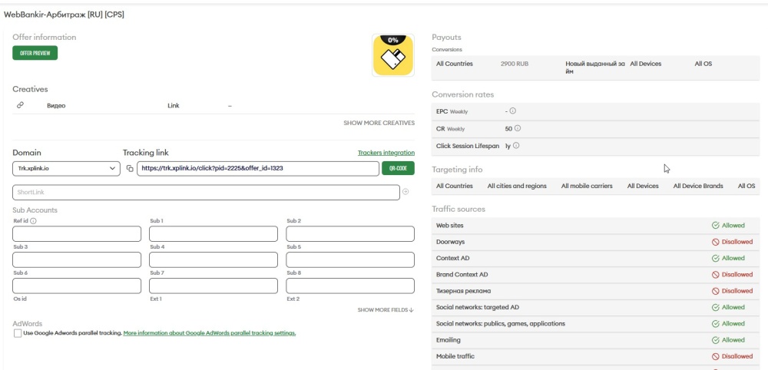Expand Show More Fields
The width and height of the screenshot is (768, 370).
tap(386, 310)
